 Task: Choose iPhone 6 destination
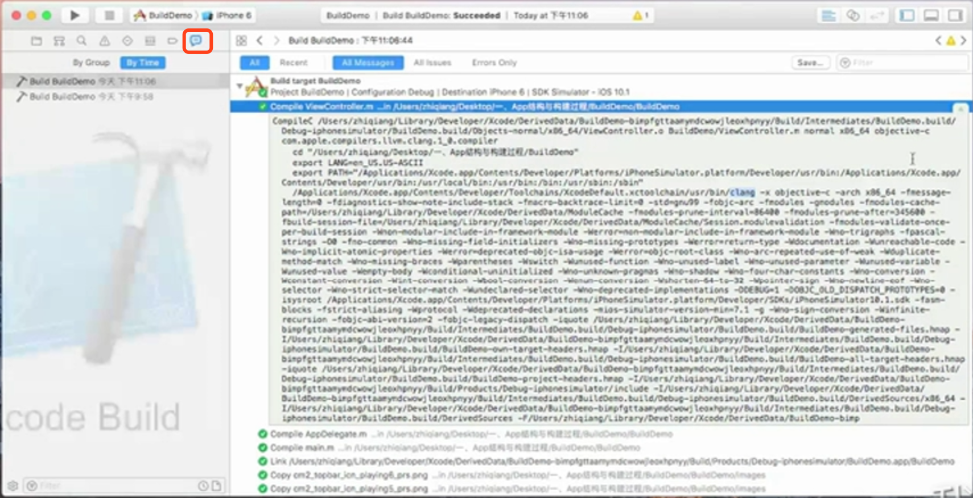coord(228,15)
